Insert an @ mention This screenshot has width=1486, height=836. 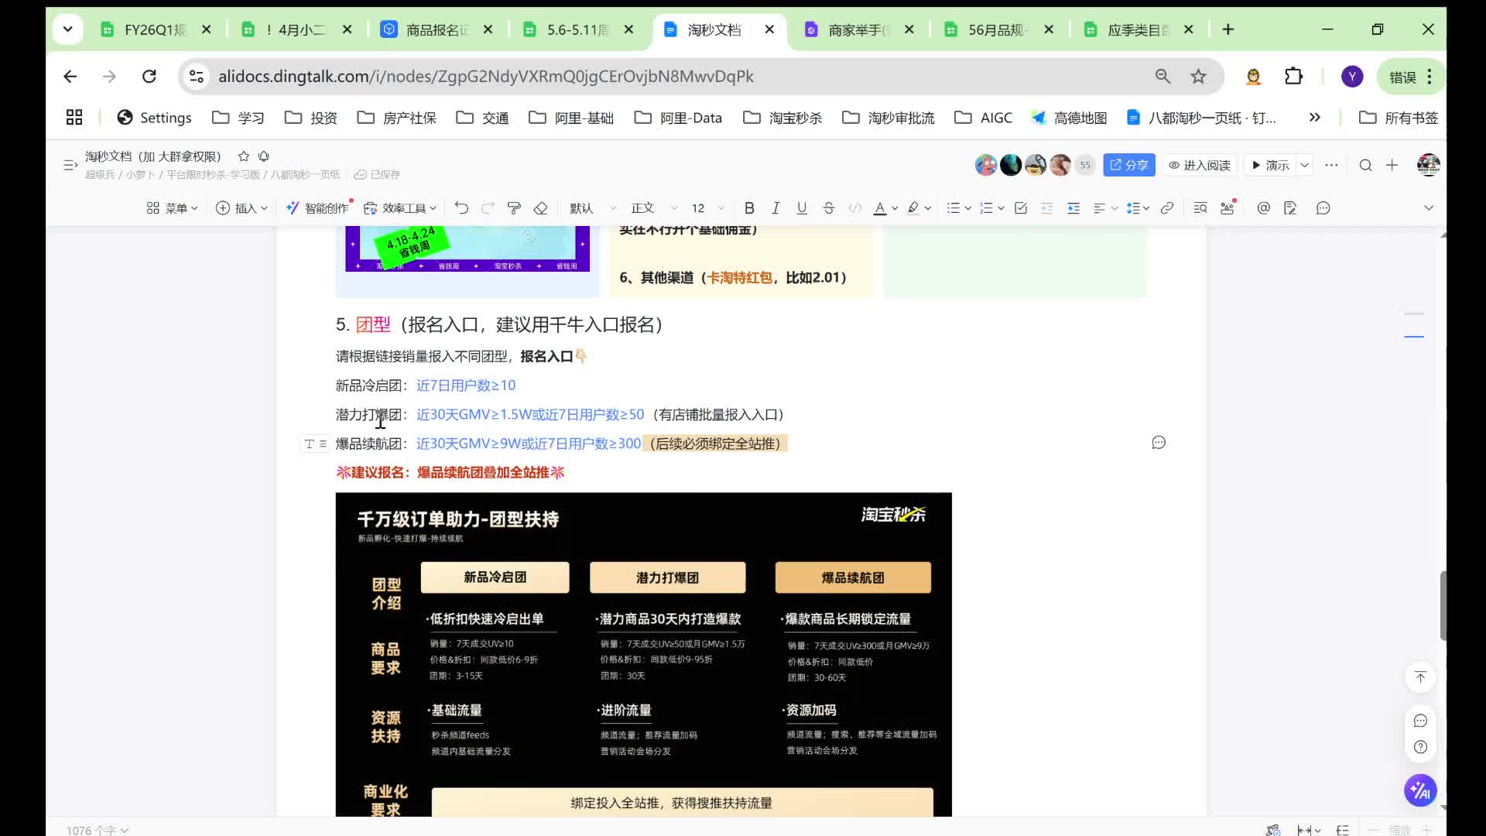tap(1263, 207)
